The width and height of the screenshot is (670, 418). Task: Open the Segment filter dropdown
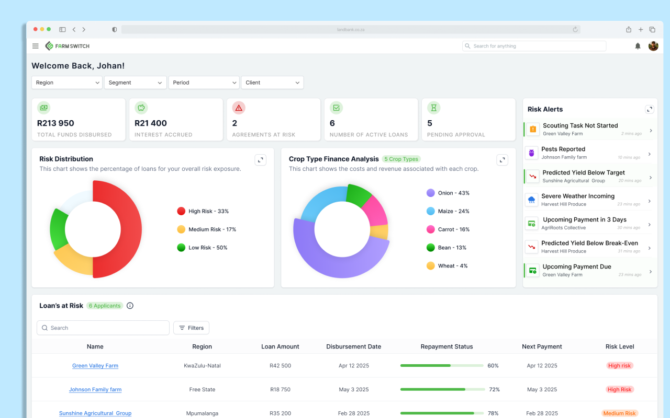(135, 83)
